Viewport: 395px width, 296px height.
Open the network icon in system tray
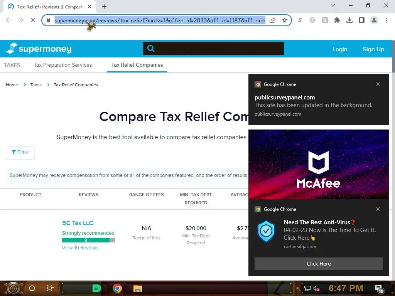coord(307,288)
